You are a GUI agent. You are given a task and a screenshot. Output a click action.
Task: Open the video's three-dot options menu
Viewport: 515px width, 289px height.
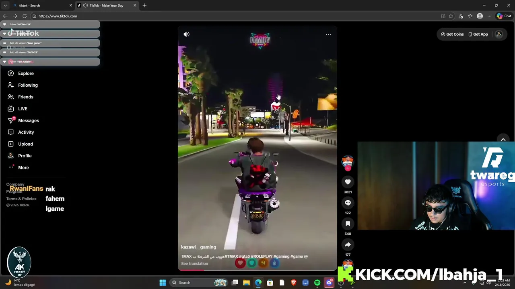point(328,35)
